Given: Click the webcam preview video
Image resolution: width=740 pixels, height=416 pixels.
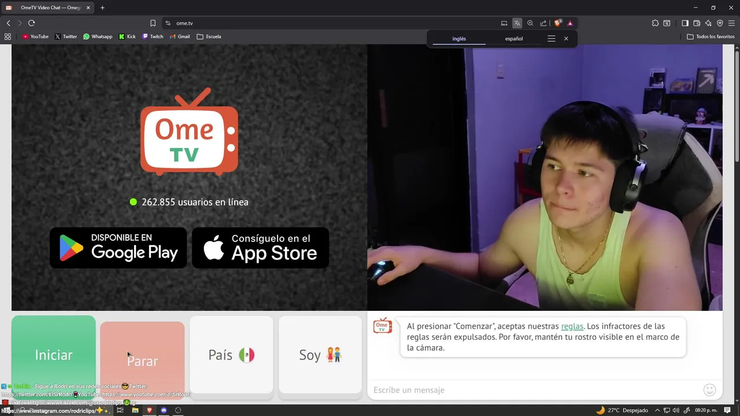Looking at the screenshot, I should tap(545, 178).
